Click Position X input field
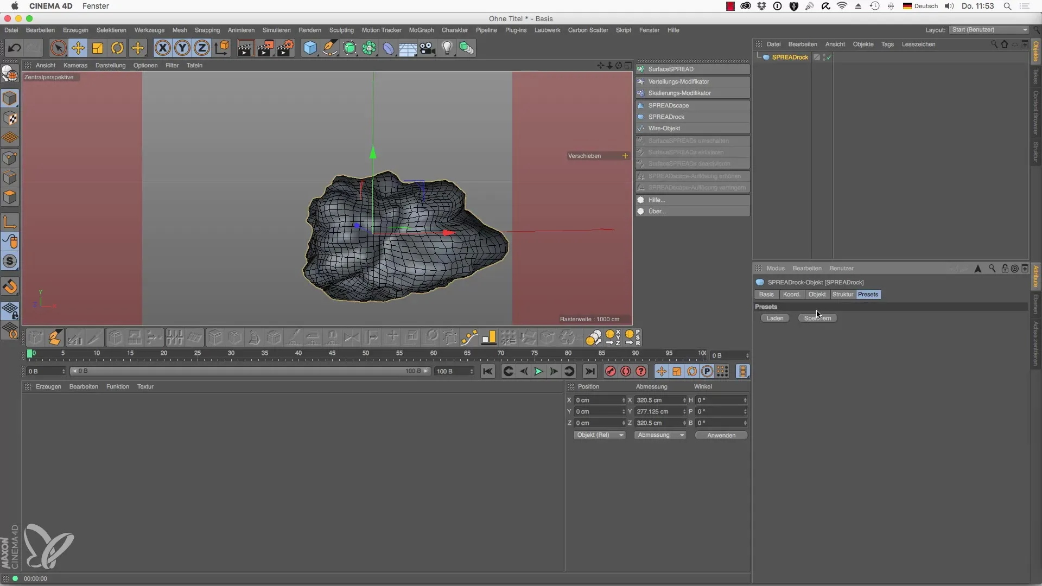The height and width of the screenshot is (586, 1042). pyautogui.click(x=599, y=400)
